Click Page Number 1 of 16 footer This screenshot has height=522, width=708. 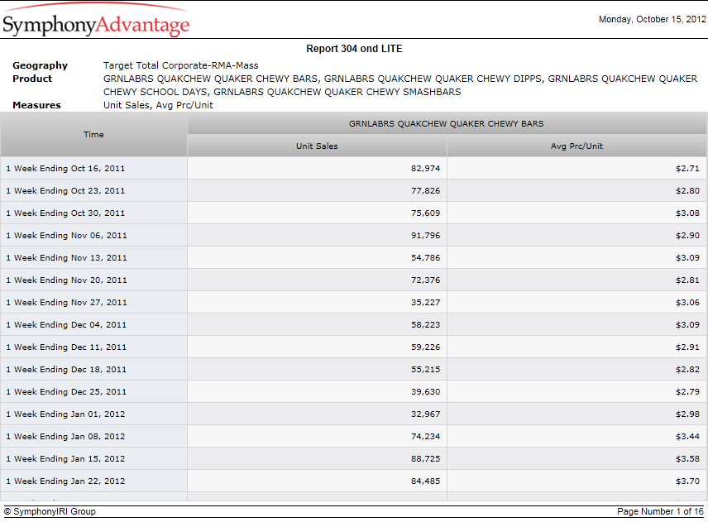pos(661,511)
